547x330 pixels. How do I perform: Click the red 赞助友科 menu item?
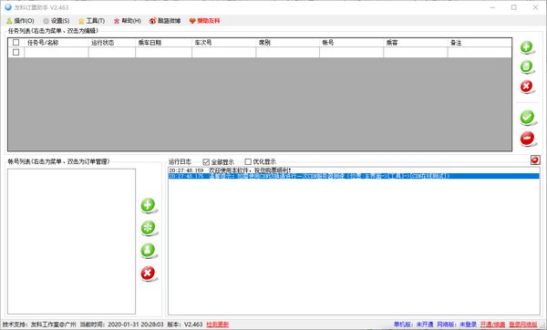(205, 21)
